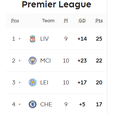Click the Leicester City club crest

coord(32,83)
